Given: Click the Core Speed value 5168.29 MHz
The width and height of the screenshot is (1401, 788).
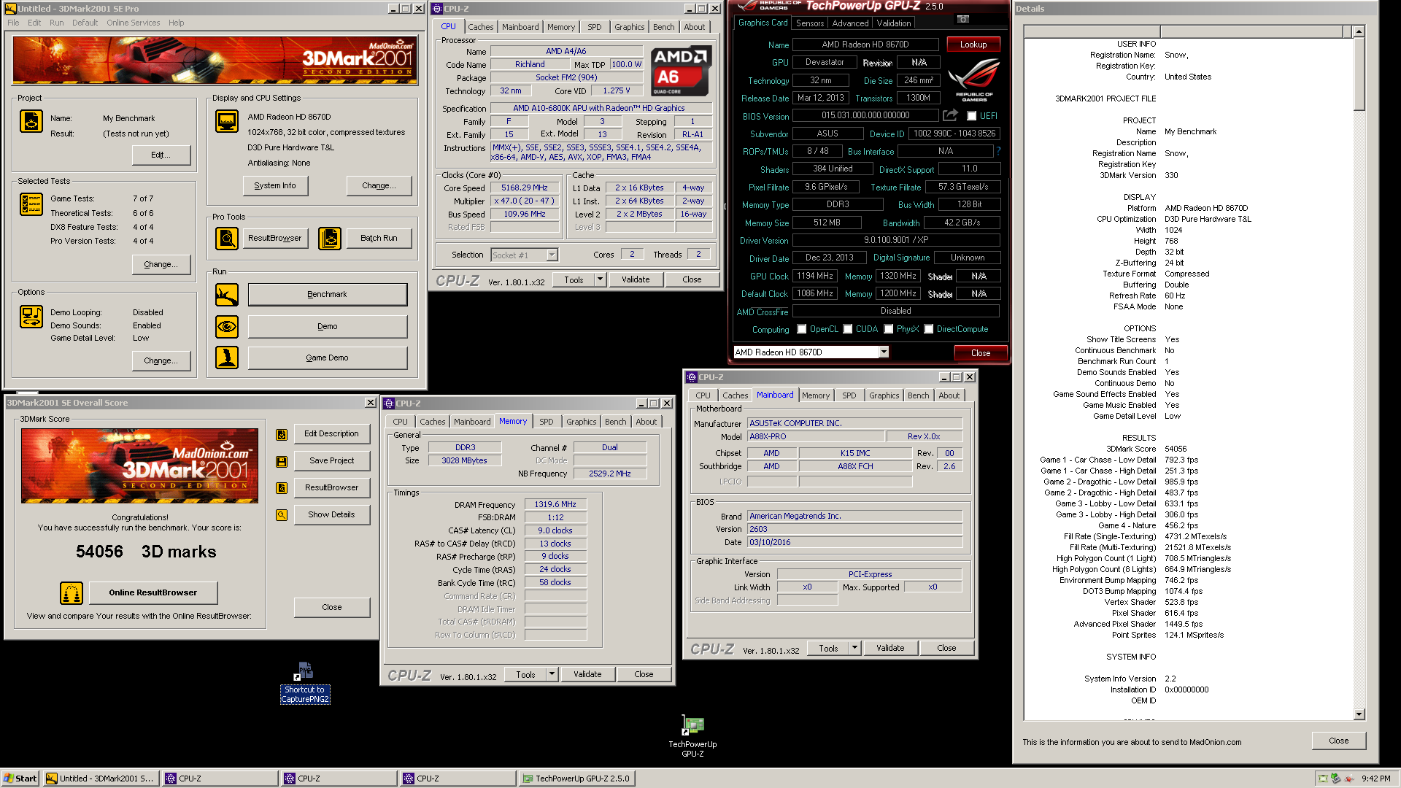Looking at the screenshot, I should click(525, 188).
